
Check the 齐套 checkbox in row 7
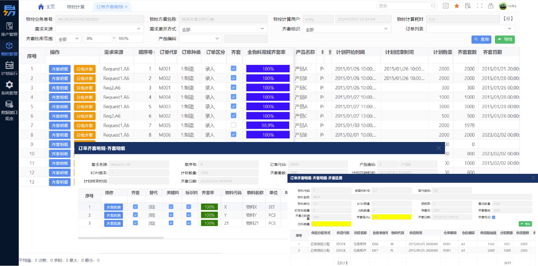coord(233,125)
